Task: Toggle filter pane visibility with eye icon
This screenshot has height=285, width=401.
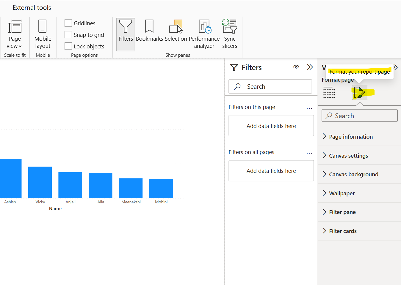Action: click(x=296, y=67)
